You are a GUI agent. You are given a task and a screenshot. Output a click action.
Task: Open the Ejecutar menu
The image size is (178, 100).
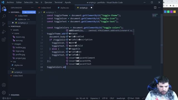(48, 2)
